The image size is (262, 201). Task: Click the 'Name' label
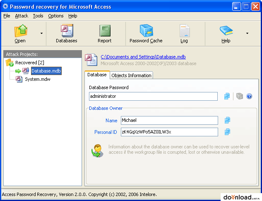(111, 121)
